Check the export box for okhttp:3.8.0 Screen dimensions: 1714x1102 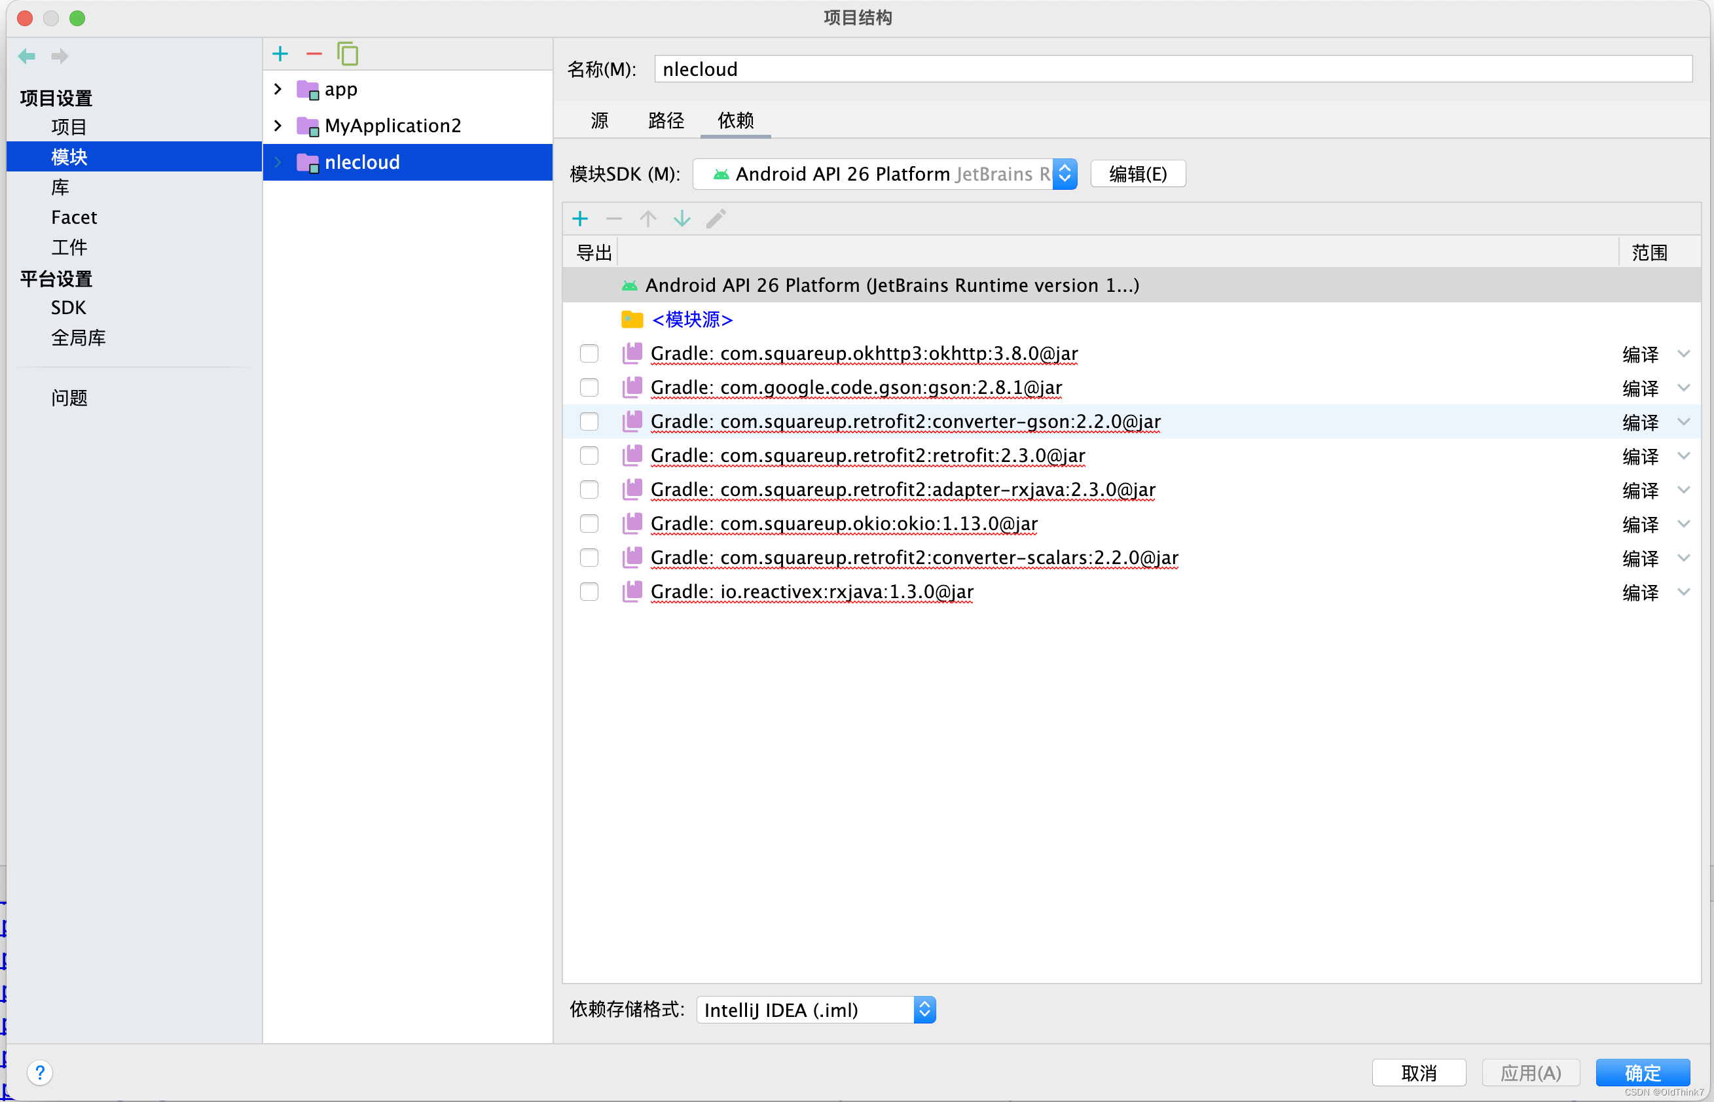(589, 353)
